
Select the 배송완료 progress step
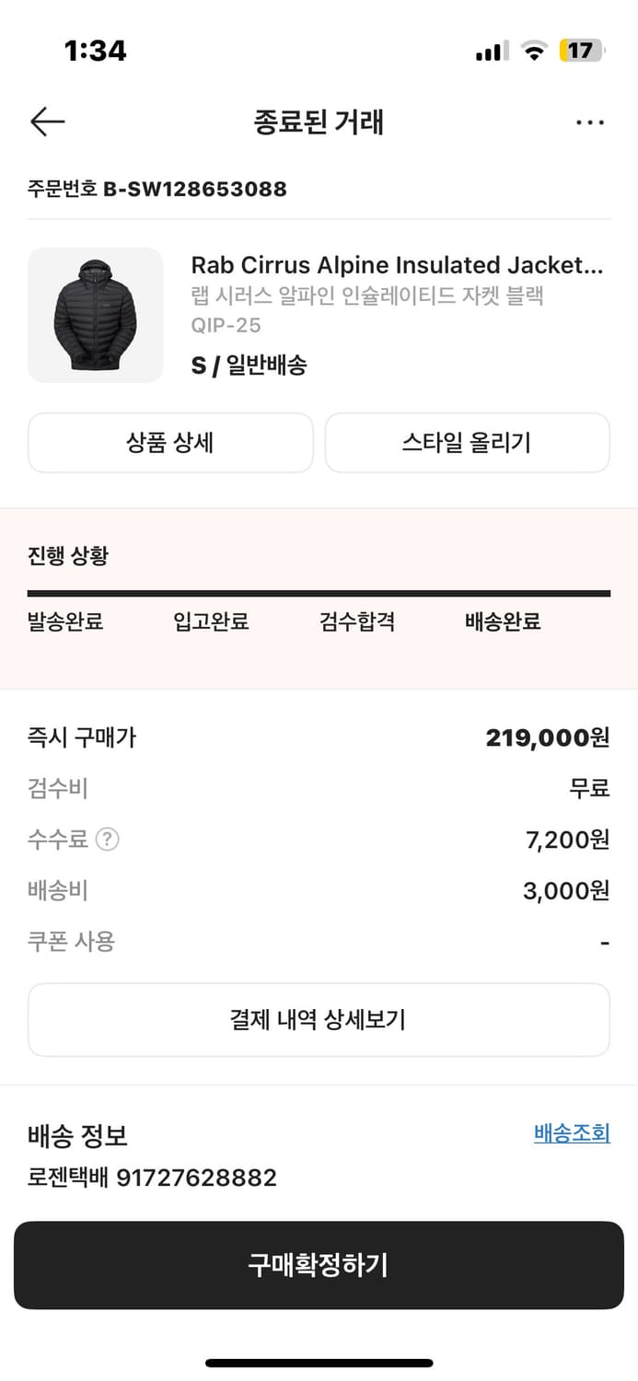[x=500, y=621]
